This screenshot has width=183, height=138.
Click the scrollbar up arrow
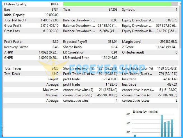tap(180, 4)
